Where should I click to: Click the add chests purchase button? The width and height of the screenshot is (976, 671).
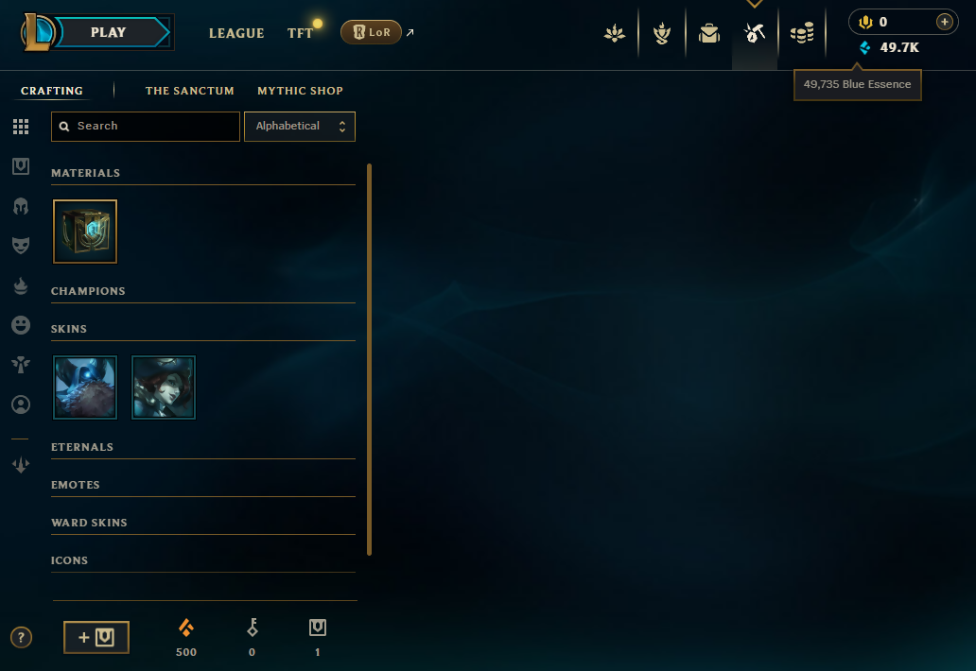[x=96, y=637]
